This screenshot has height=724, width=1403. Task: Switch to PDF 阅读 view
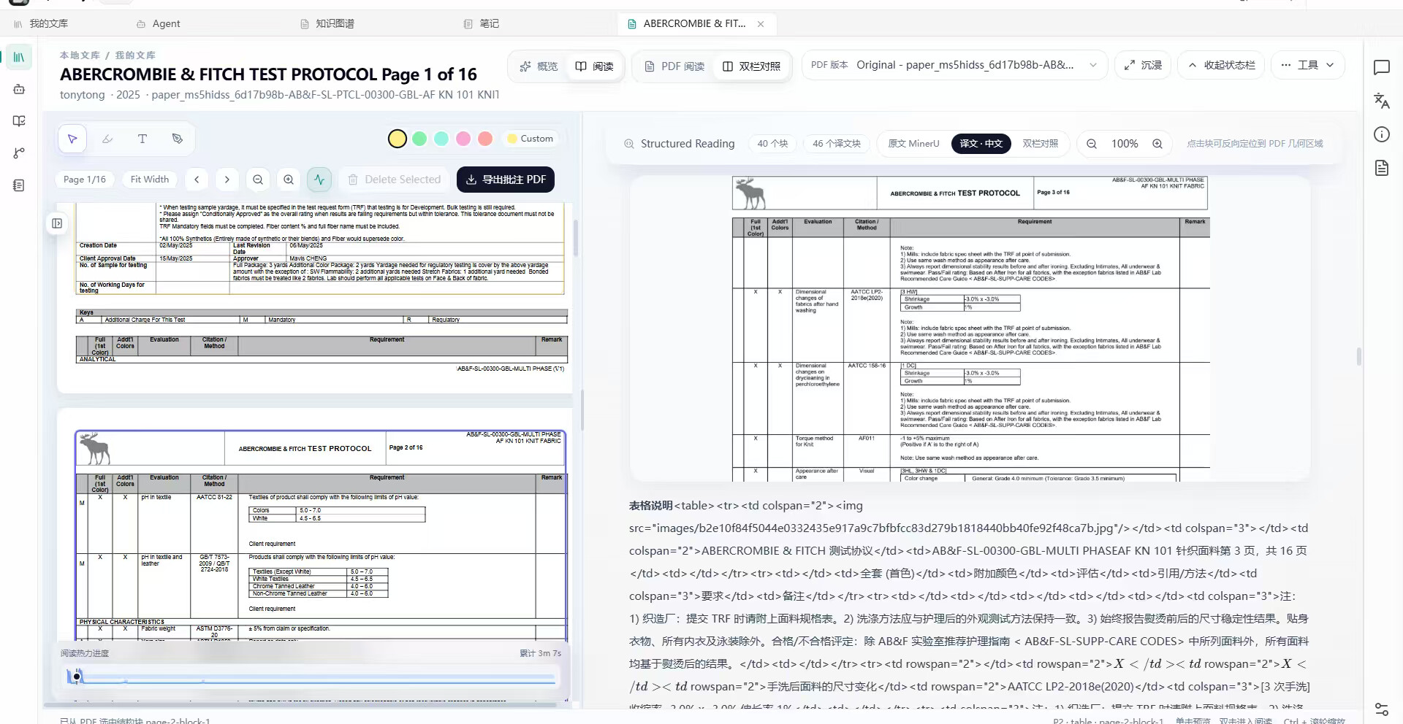coord(674,66)
